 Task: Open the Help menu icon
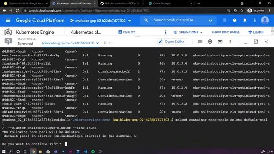click(235, 21)
